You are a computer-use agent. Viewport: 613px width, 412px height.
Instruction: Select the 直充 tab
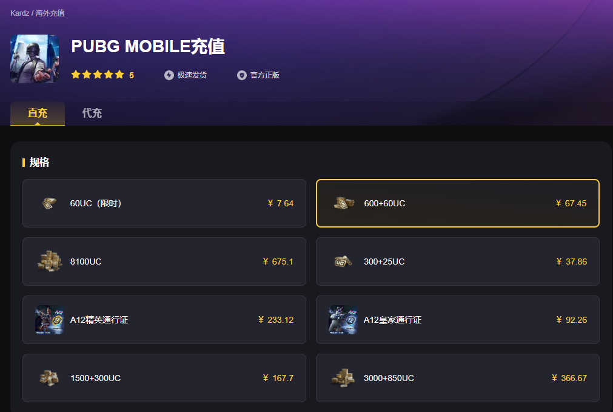[38, 113]
